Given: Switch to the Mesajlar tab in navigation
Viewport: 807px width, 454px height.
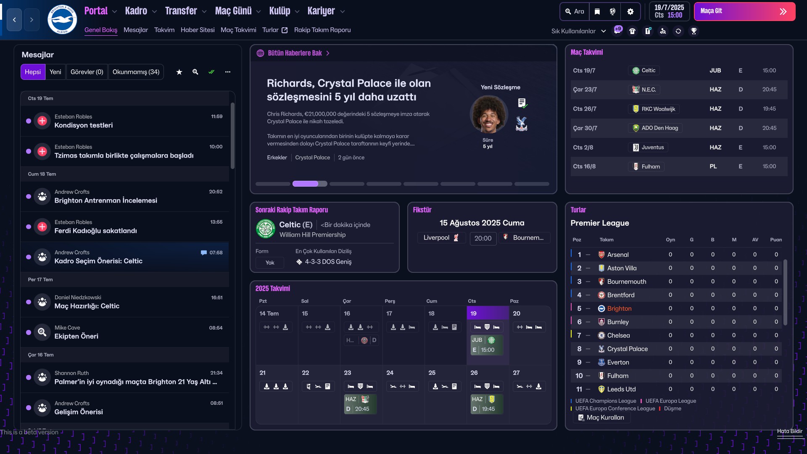Looking at the screenshot, I should (136, 30).
